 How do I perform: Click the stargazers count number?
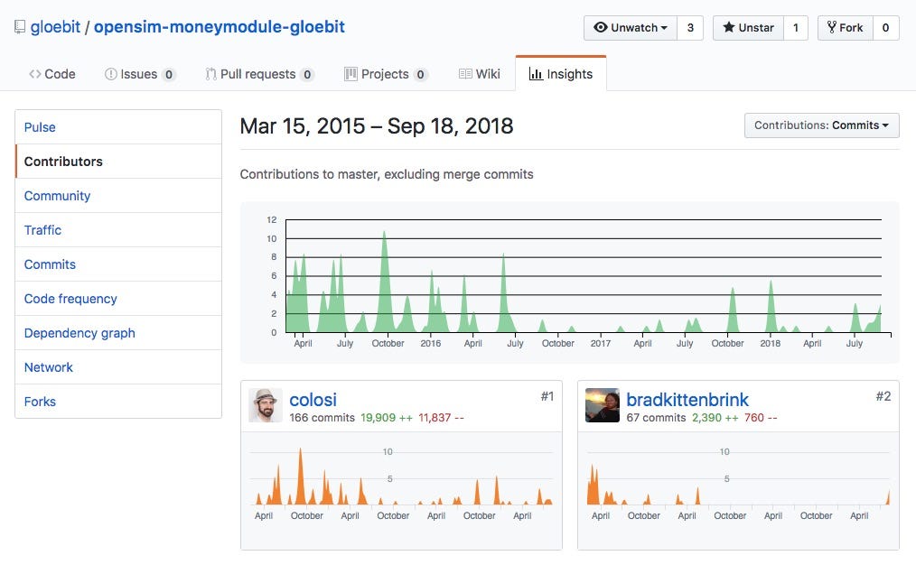pos(795,28)
